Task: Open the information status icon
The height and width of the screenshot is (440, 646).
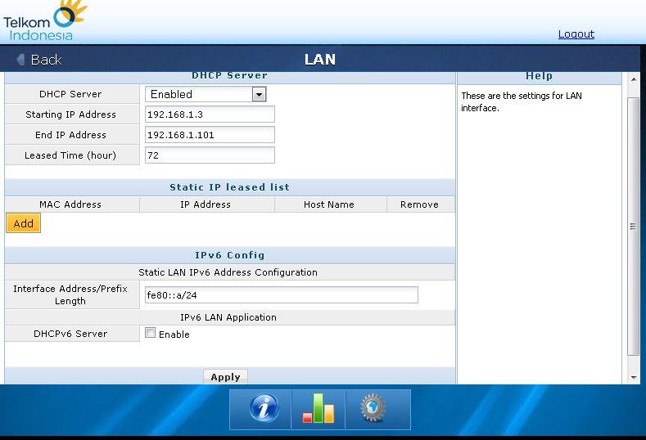Action: click(x=264, y=408)
